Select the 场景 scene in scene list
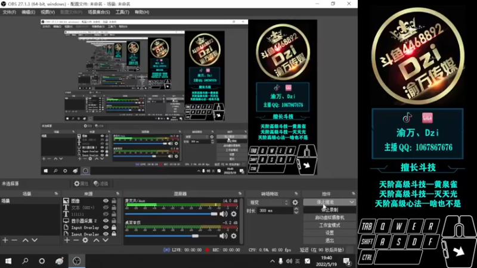The image size is (477, 268). tap(30, 201)
